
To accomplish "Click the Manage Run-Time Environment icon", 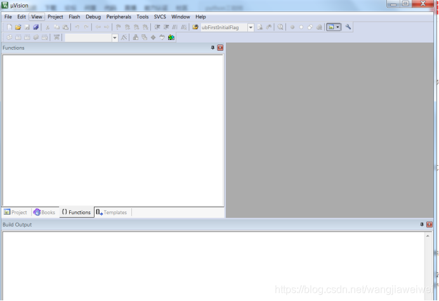I will pyautogui.click(x=153, y=37).
